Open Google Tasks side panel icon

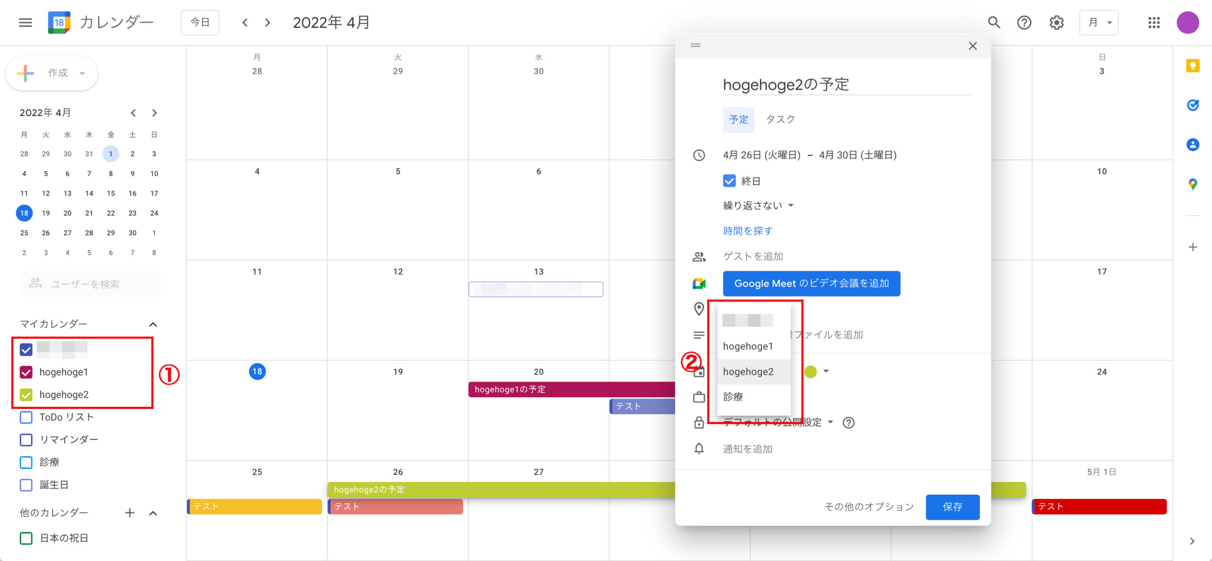1192,105
